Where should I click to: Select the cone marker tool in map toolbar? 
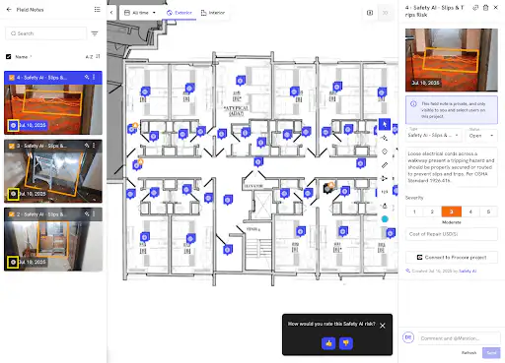coord(385,206)
